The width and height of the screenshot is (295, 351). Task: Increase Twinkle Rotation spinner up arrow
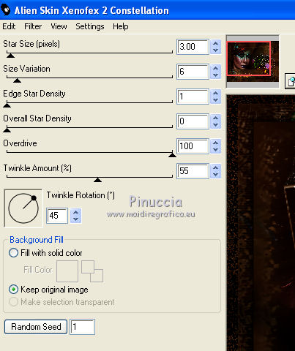coord(76,213)
